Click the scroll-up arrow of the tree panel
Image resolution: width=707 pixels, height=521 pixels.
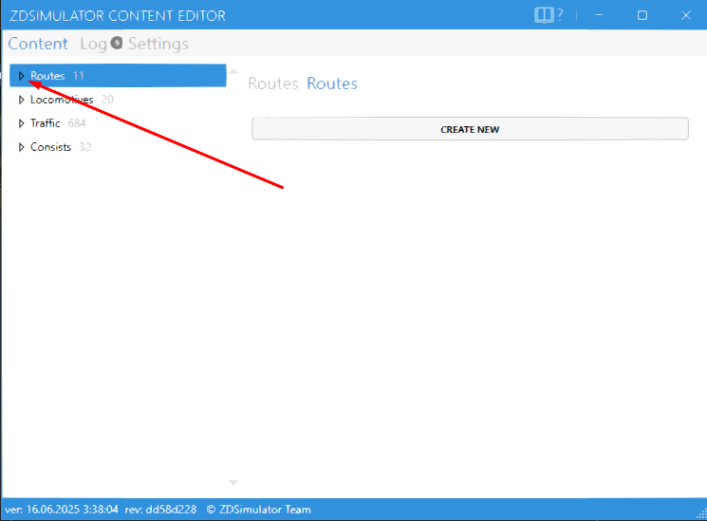(x=233, y=72)
